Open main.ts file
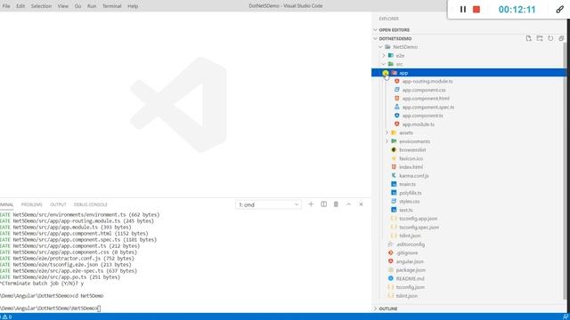Screen dimensions: 570x320 coord(407,184)
